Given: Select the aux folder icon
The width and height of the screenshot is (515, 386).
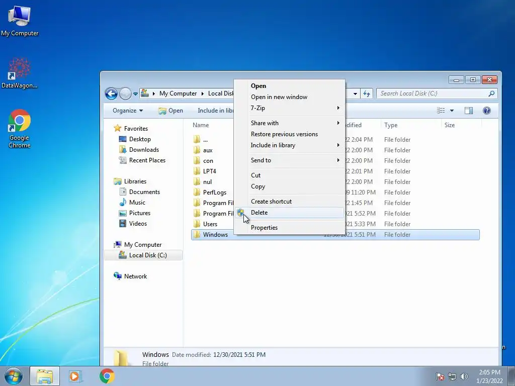Looking at the screenshot, I should pos(197,150).
